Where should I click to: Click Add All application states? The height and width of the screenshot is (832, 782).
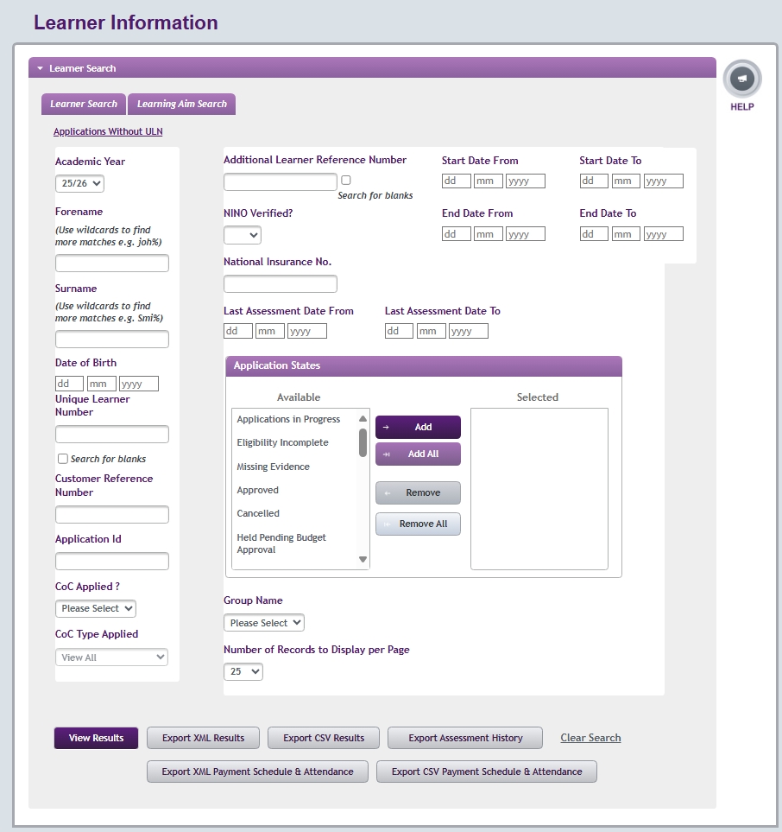point(418,454)
